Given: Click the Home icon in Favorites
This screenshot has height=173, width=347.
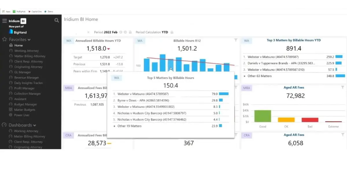Looking at the screenshot, I should [x=11, y=45].
